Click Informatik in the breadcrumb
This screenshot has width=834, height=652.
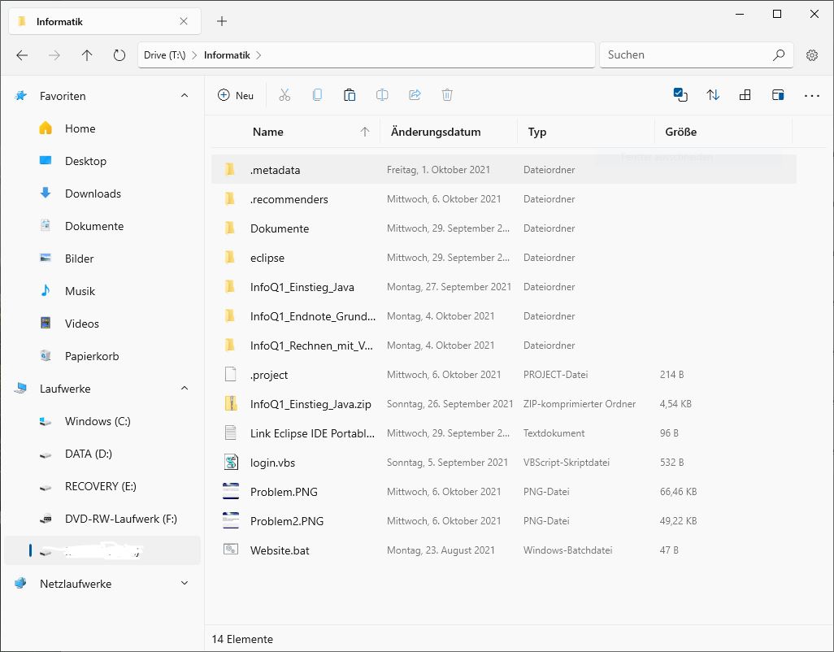[x=227, y=55]
